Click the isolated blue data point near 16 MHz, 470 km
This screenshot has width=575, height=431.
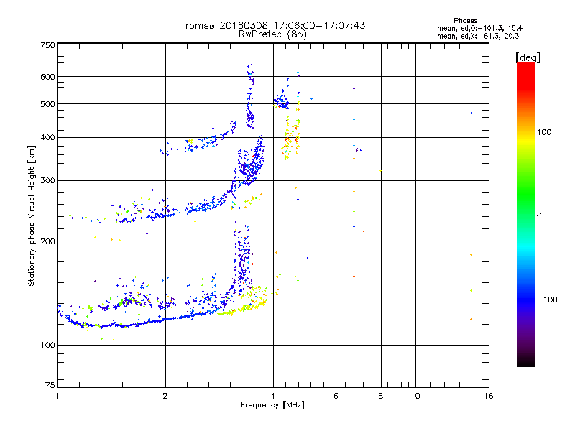click(x=471, y=113)
